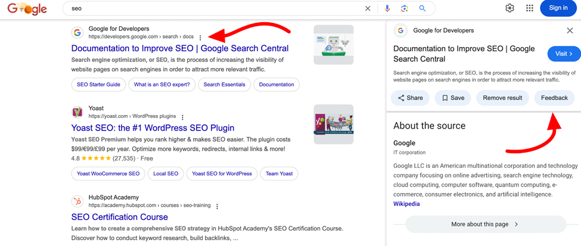Open the three-dot menu next to yoast.com
Screen dimensions: 581x246
[182, 117]
